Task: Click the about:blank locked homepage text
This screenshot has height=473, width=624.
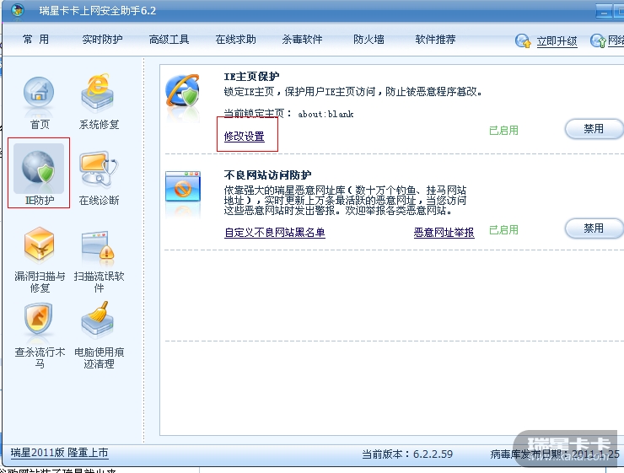Action: (x=325, y=114)
